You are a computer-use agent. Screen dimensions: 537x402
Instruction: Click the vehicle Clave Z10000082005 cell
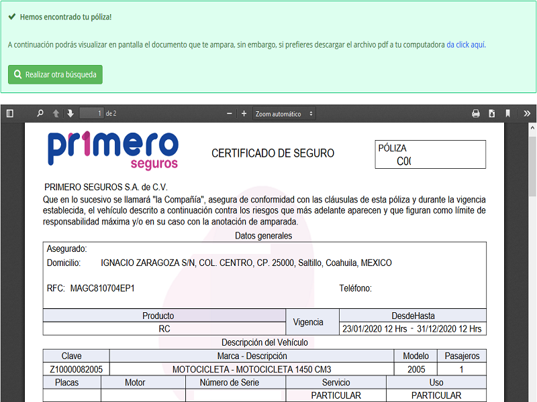(76, 369)
